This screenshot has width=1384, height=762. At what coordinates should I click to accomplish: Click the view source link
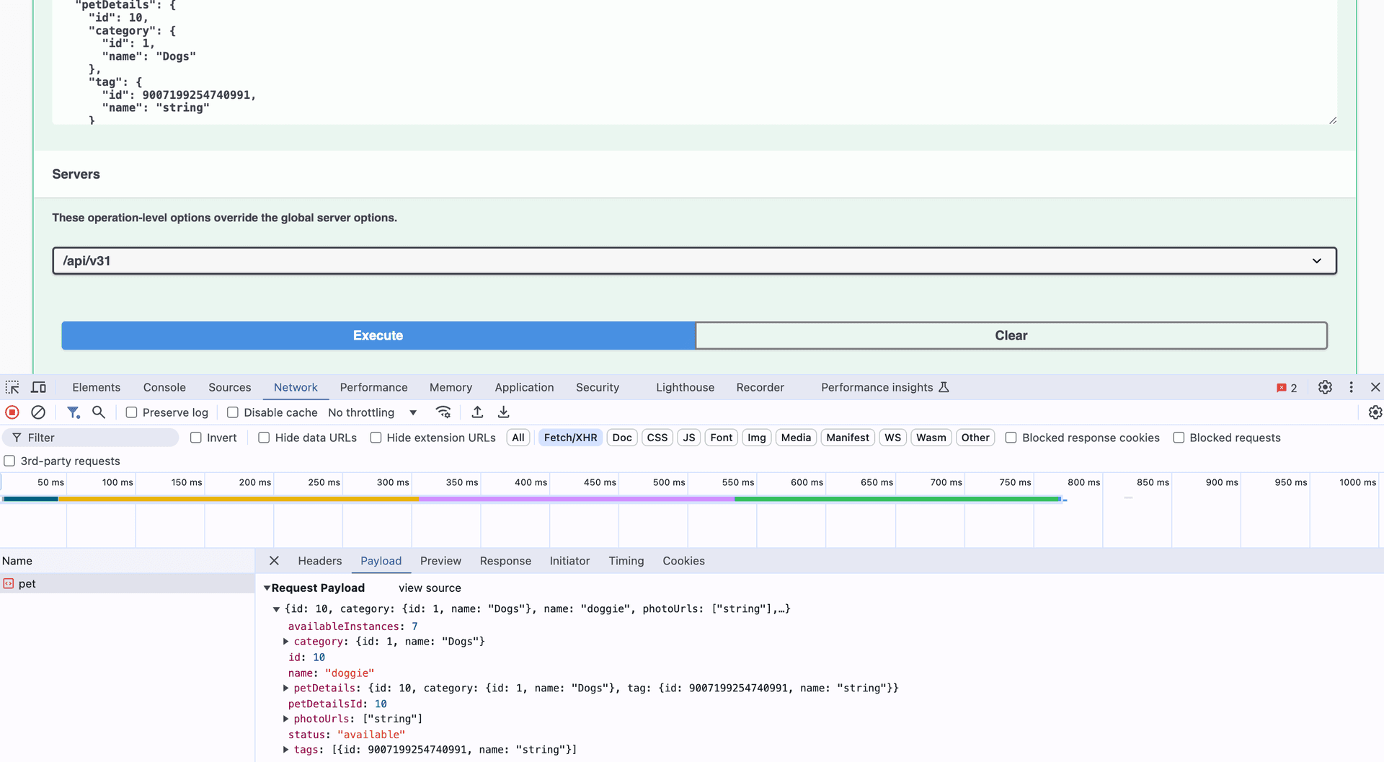point(430,588)
